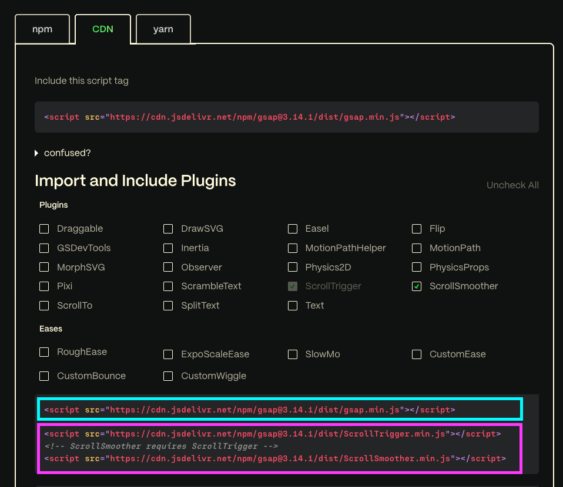This screenshot has height=487, width=563.
Task: Enable the Draggable plugin checkbox
Action: tap(44, 229)
